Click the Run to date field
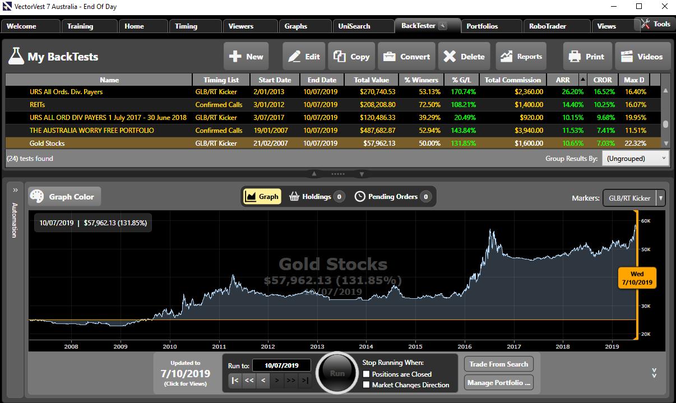676x403 pixels. click(281, 365)
